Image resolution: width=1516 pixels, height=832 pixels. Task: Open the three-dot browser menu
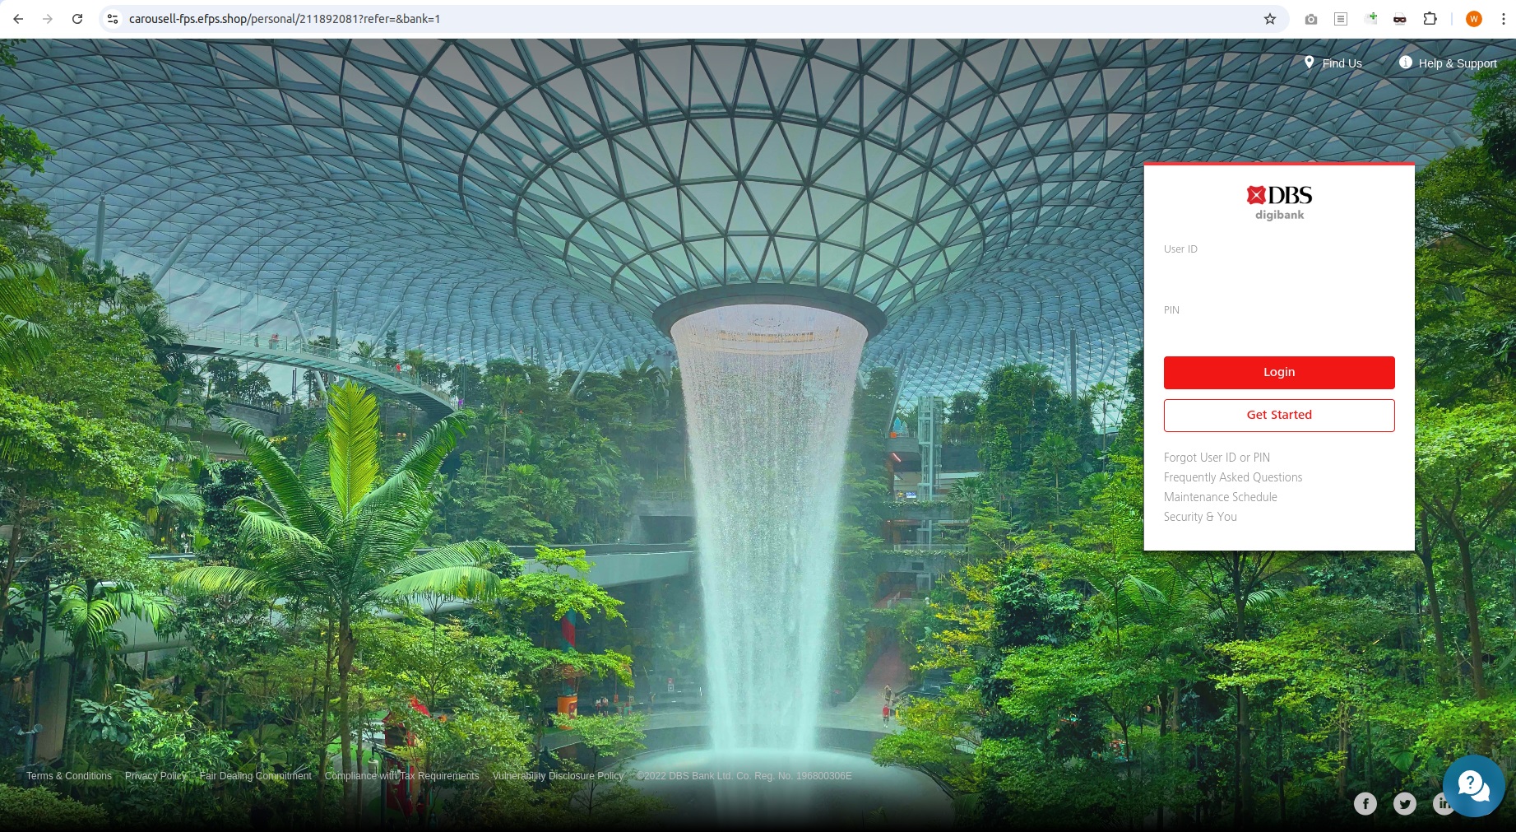tap(1503, 18)
